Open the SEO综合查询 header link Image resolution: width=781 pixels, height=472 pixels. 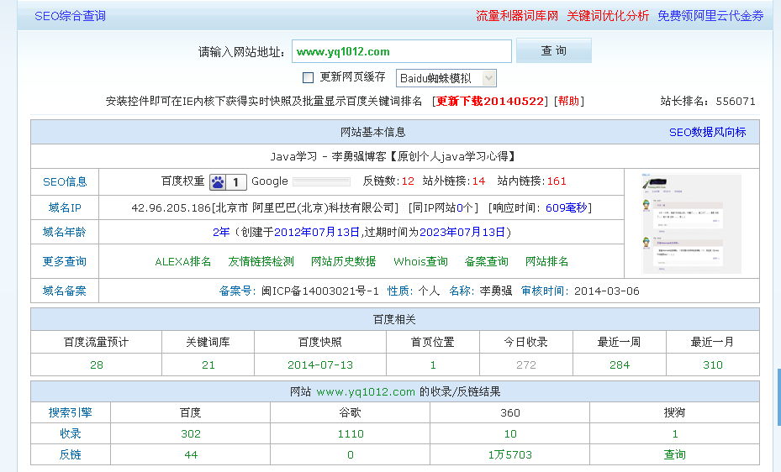point(71,16)
